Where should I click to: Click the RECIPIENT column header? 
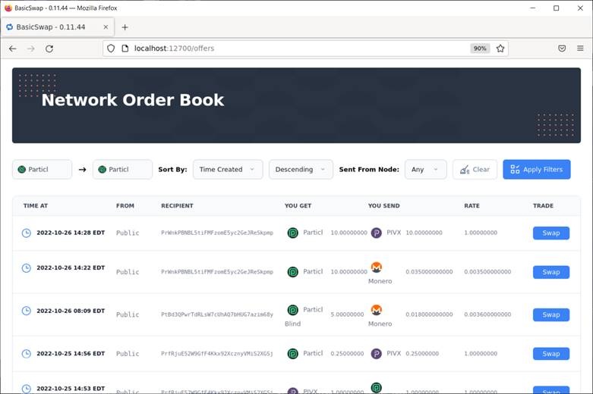(x=177, y=205)
